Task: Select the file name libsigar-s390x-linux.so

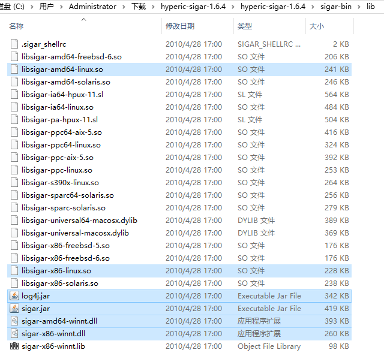Action: pyautogui.click(x=60, y=183)
